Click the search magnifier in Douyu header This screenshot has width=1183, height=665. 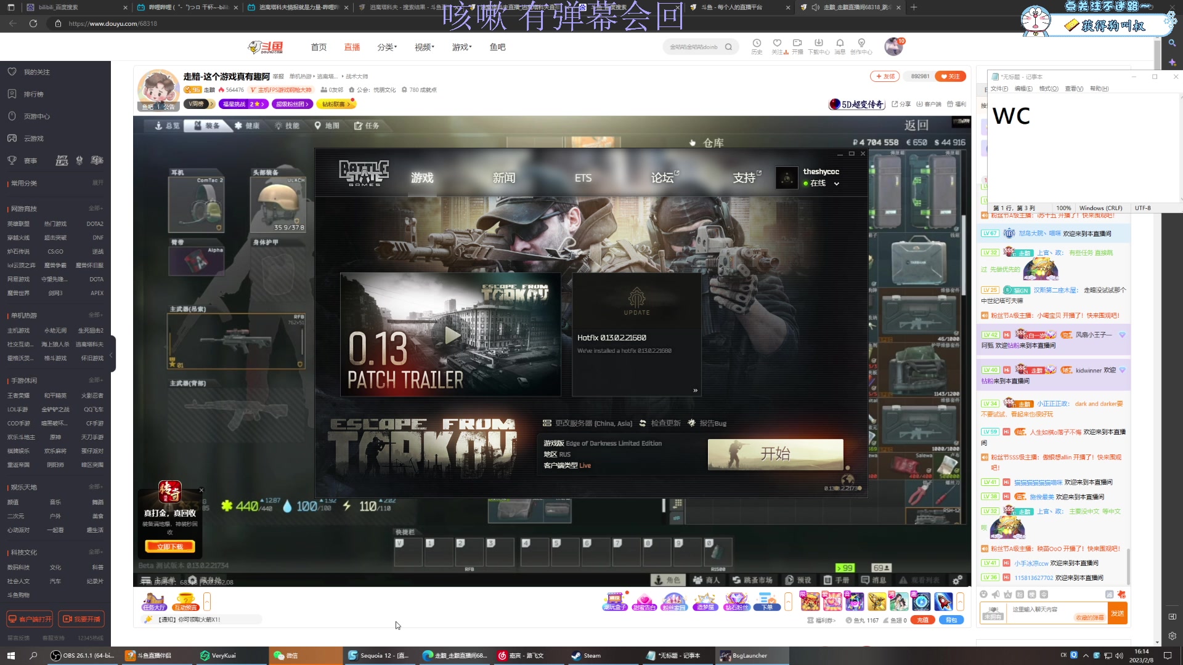pyautogui.click(x=729, y=47)
